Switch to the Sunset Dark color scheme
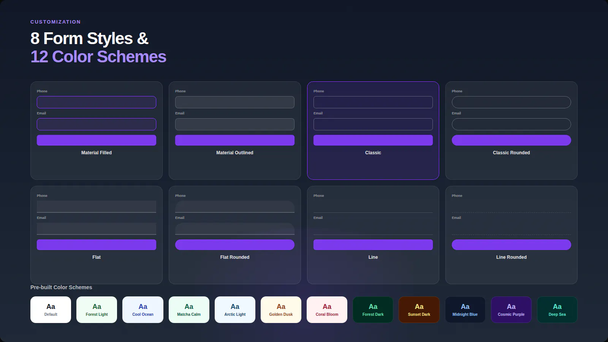 coord(419,310)
